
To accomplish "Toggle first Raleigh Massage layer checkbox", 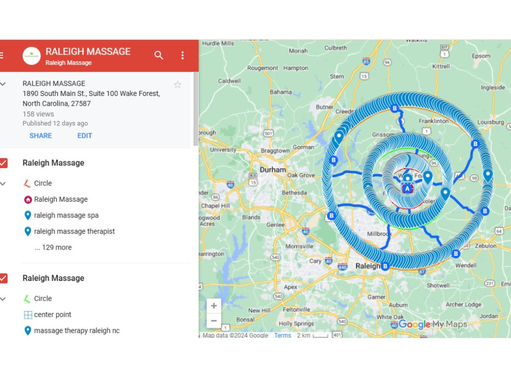I will (x=4, y=163).
